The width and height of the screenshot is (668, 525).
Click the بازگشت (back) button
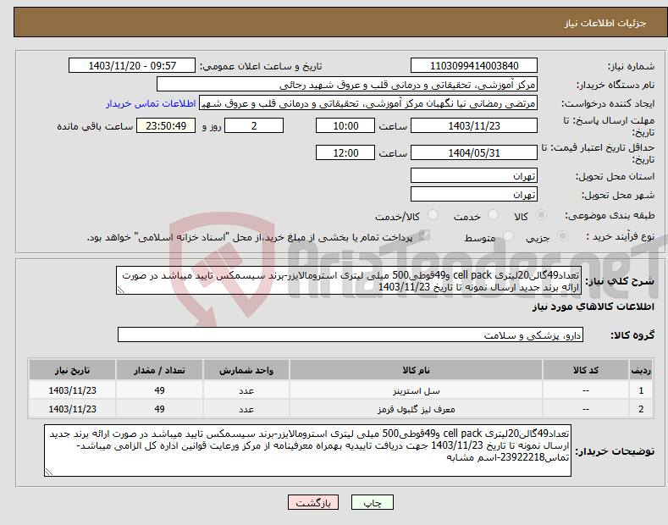(313, 503)
